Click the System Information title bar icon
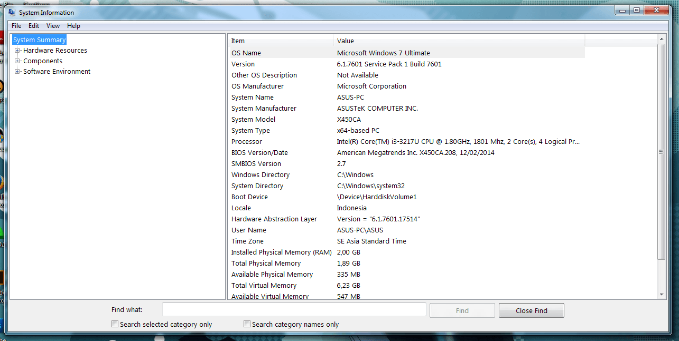Viewport: 679px width, 341px height. (x=12, y=12)
